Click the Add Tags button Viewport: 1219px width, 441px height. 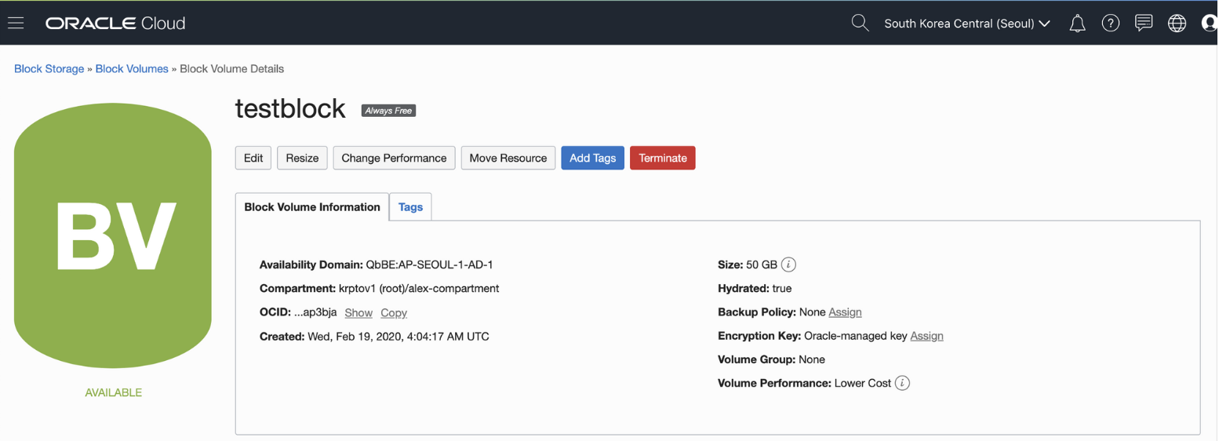point(592,158)
